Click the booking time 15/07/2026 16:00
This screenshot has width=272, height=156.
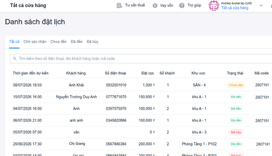pos(28,97)
